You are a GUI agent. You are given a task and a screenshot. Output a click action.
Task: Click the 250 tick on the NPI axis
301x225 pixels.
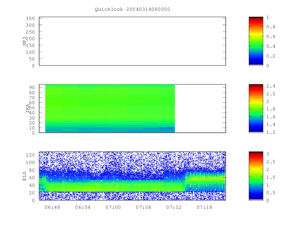pos(30,32)
